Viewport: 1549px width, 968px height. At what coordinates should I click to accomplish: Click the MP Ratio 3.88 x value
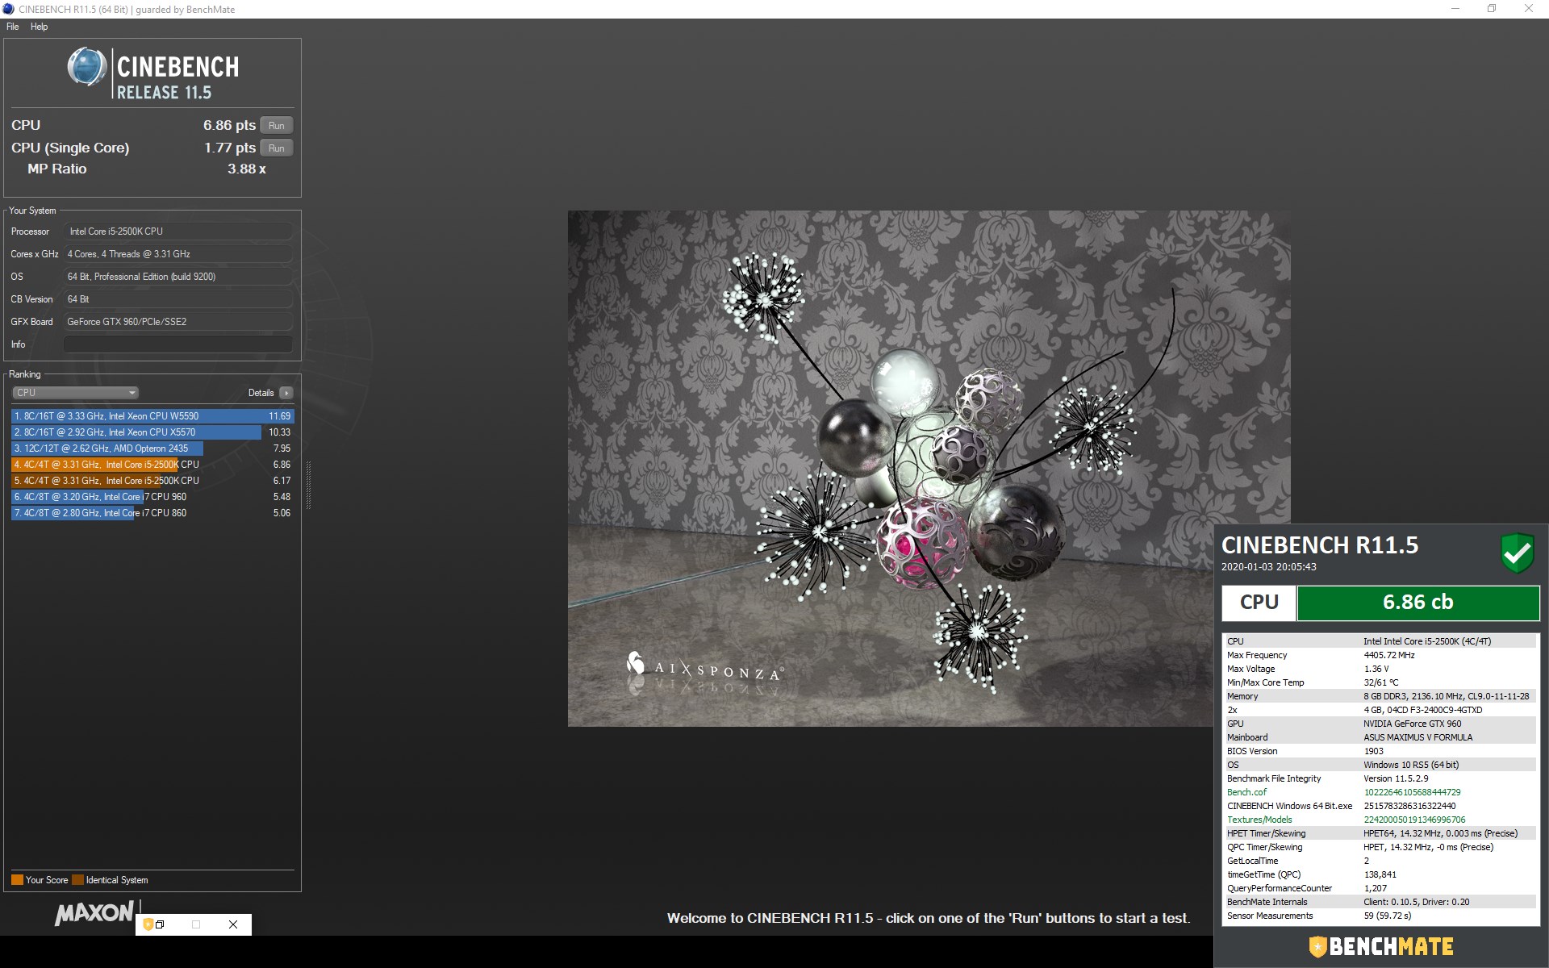[246, 169]
